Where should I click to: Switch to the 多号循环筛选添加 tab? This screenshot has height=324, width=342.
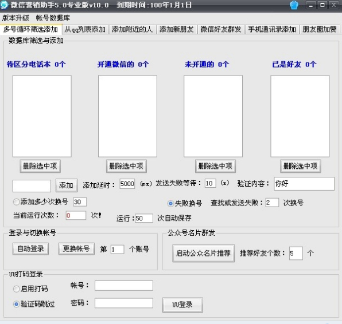point(31,29)
